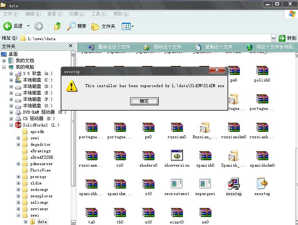Select the spanishchm0 archive icon
The height and width of the screenshot is (225, 298).
pos(262,156)
